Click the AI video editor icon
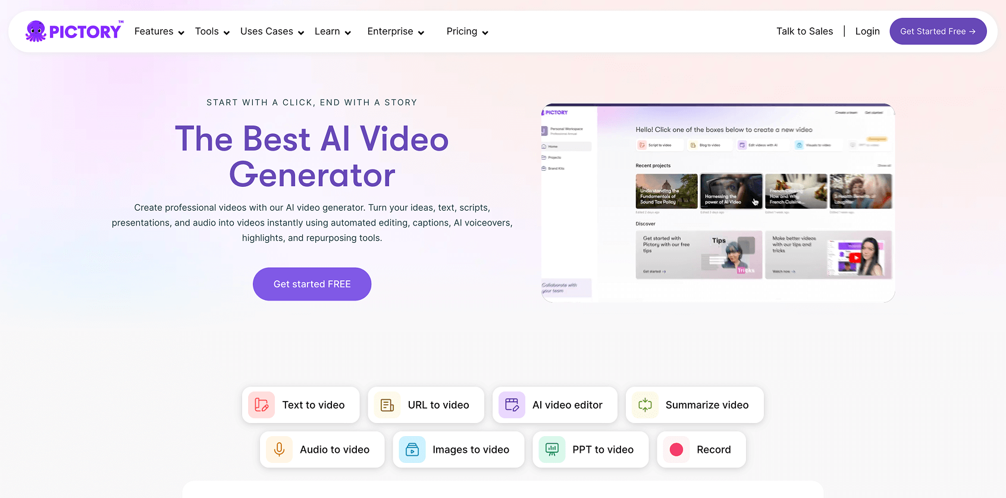The height and width of the screenshot is (498, 1006). [x=512, y=405]
